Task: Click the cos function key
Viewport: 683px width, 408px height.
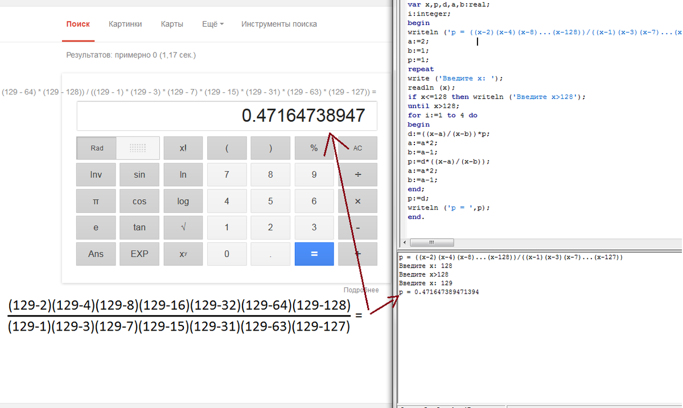Action: pos(139,201)
